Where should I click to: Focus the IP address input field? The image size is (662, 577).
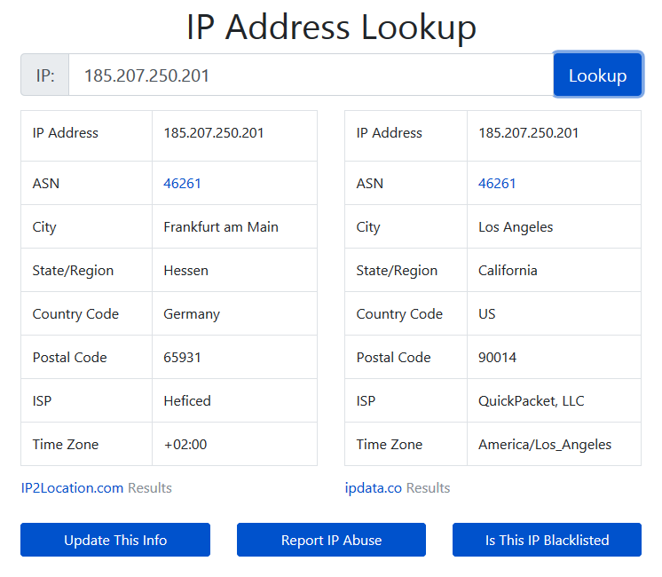311,75
